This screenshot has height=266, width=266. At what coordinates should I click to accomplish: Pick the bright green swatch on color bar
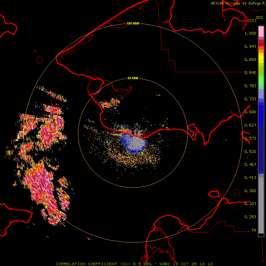point(261,81)
